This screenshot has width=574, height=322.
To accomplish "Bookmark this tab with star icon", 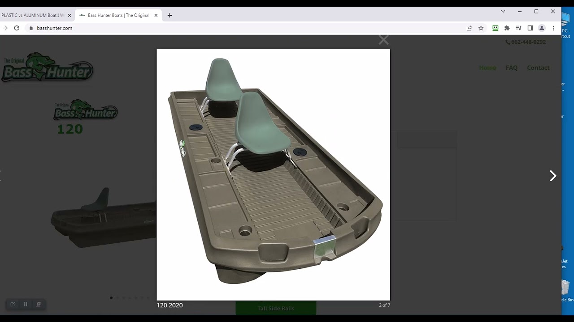I will coord(481,28).
